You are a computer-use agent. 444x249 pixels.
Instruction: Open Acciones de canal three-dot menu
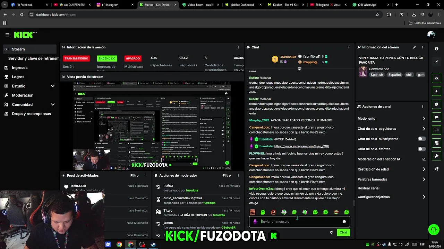pyautogui.click(x=422, y=107)
